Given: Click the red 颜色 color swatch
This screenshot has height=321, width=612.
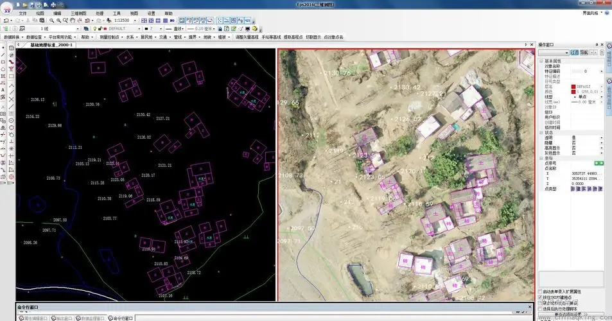Looking at the screenshot, I should [573, 92].
